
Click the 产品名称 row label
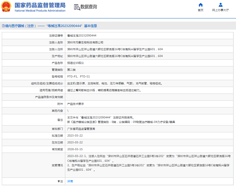point(57,63)
